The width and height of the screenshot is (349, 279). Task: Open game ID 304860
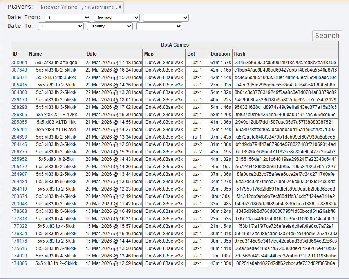[19, 92]
